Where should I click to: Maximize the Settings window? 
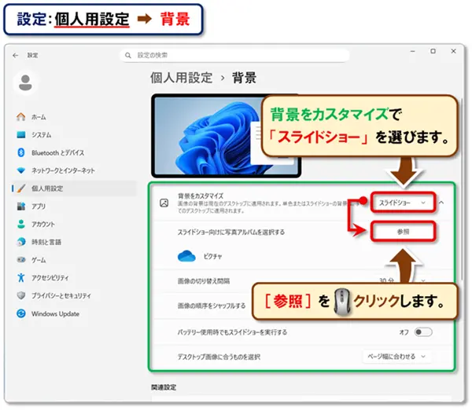(433, 51)
